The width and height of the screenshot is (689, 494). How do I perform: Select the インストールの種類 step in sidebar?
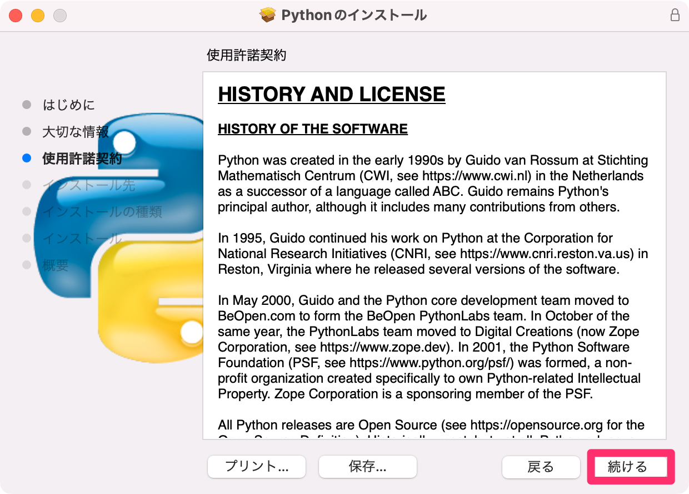pos(102,212)
